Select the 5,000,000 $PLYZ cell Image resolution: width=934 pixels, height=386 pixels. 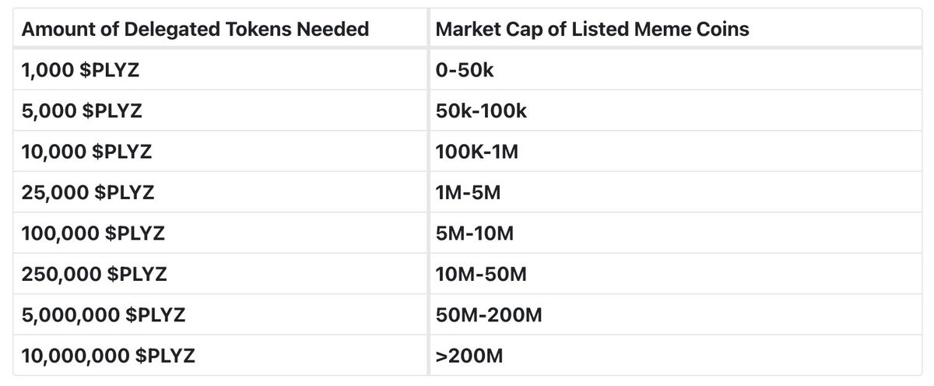click(x=220, y=315)
